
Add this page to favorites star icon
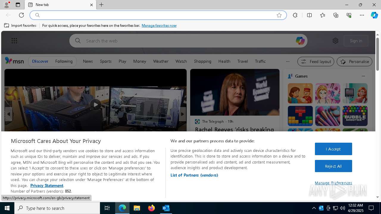coord(279,15)
